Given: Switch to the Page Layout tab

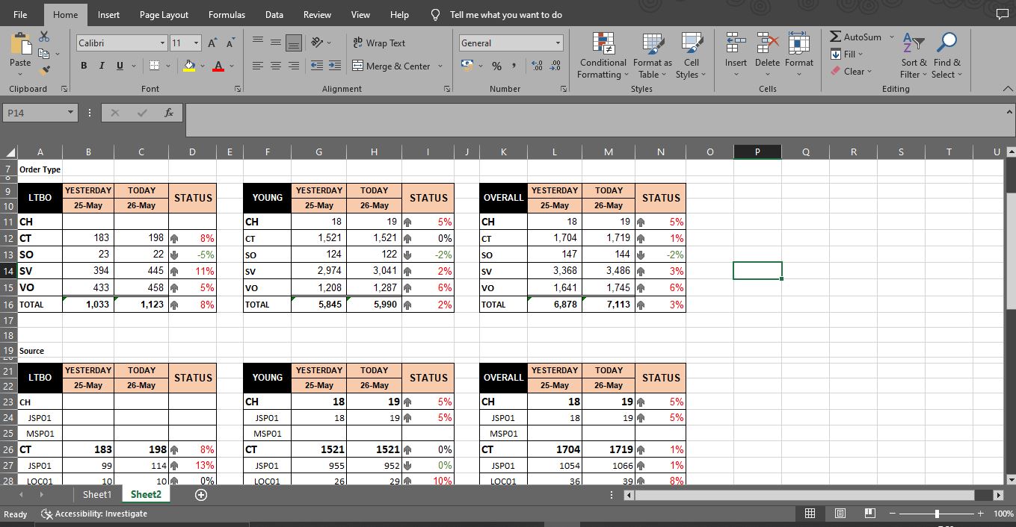Looking at the screenshot, I should 164,15.
